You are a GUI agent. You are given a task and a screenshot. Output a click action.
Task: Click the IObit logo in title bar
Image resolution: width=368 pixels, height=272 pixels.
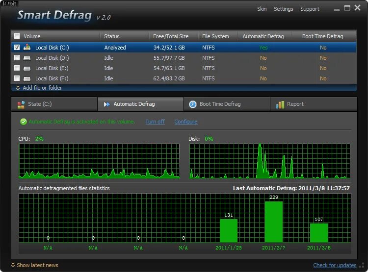pos(9,3)
